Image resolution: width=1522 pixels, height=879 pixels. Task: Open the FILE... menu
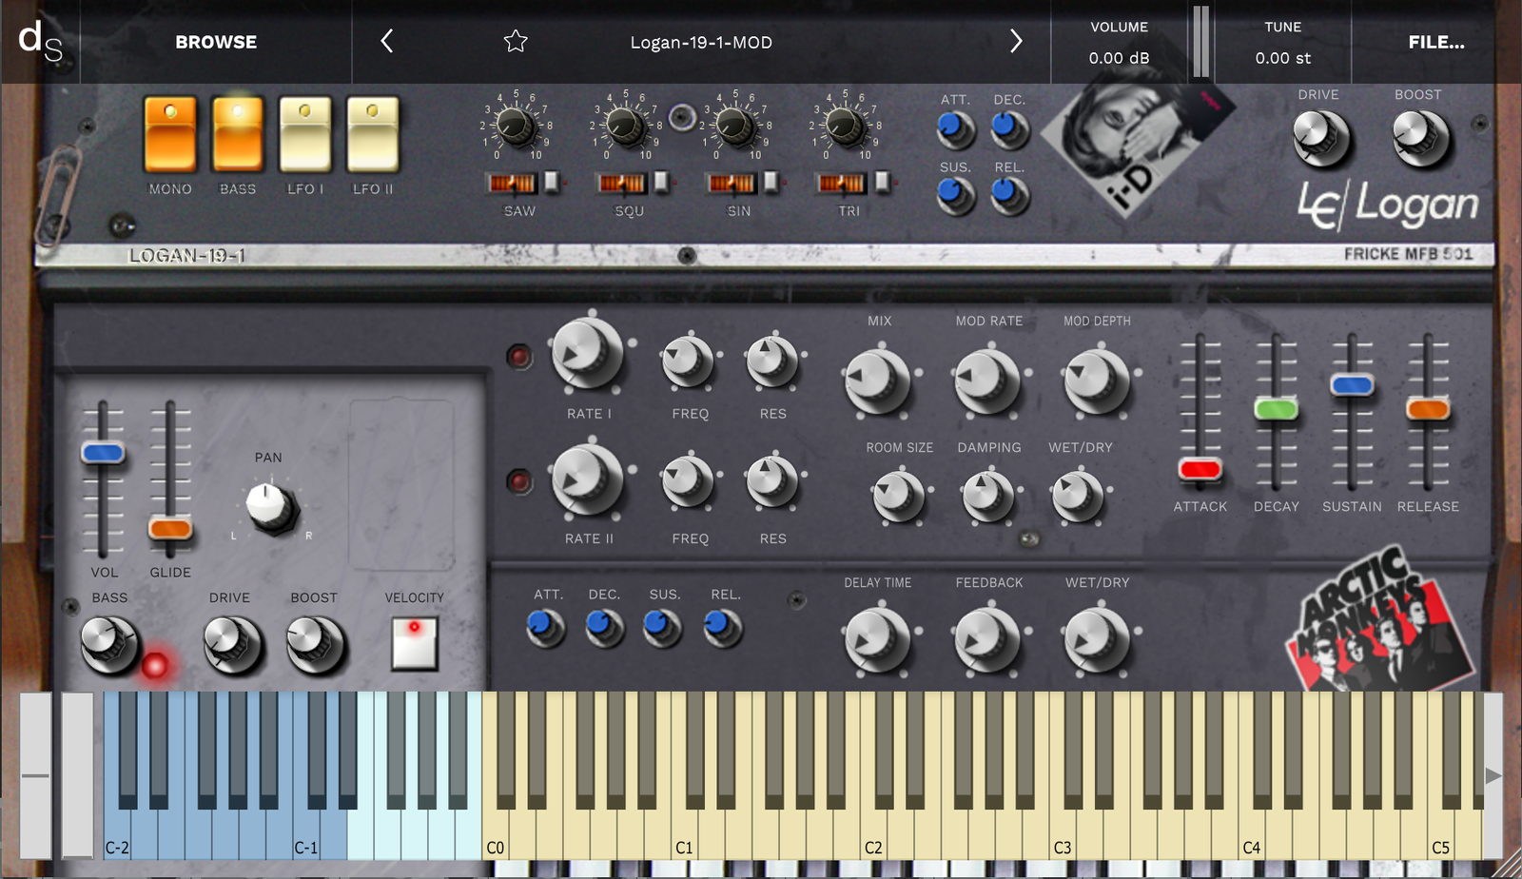1435,42
